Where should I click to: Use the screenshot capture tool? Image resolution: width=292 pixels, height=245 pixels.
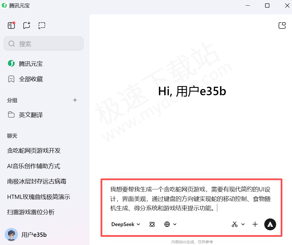point(234,224)
